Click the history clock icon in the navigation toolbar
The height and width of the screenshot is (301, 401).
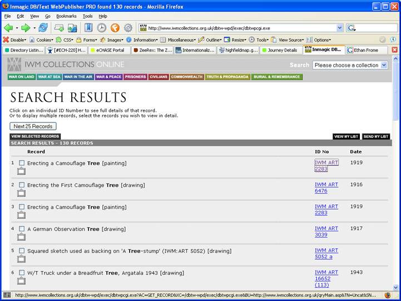coord(102,28)
